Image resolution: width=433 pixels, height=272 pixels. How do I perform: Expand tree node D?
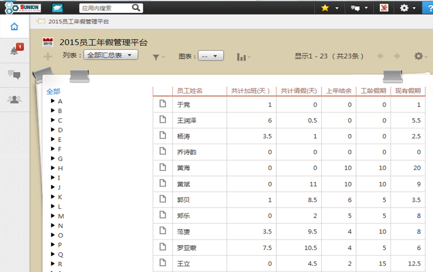tap(53, 129)
